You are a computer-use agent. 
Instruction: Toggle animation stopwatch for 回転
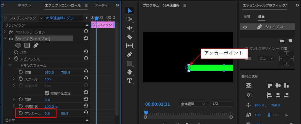[21, 99]
